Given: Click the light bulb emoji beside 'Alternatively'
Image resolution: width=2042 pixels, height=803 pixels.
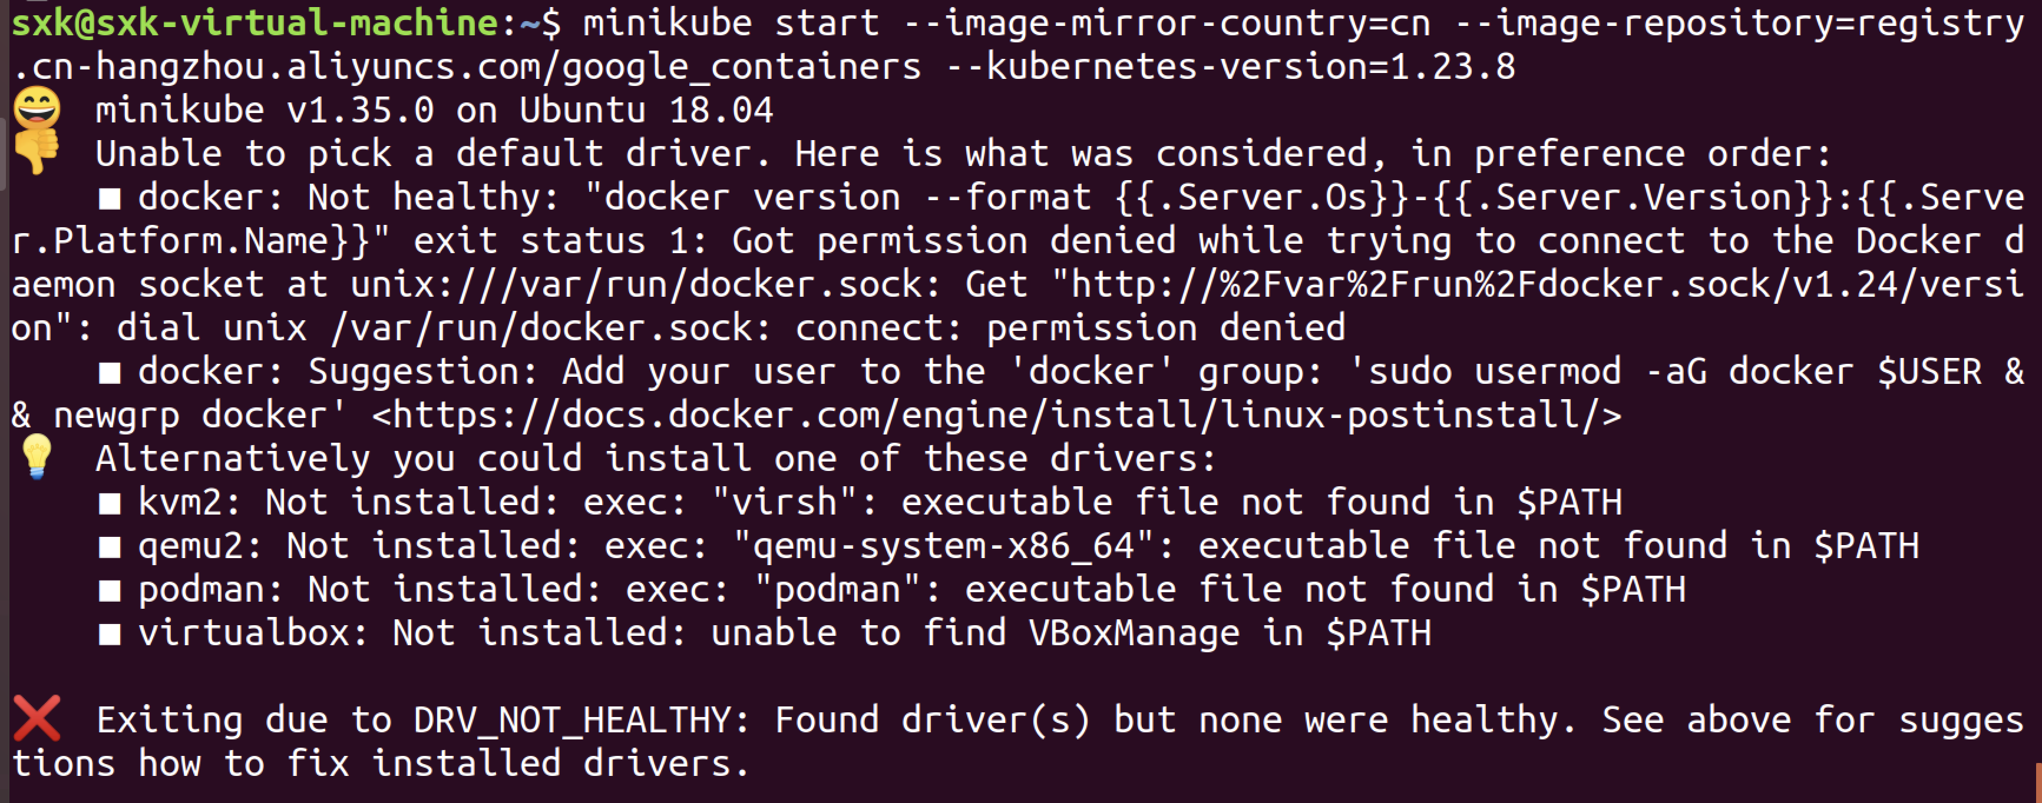Looking at the screenshot, I should (x=37, y=456).
